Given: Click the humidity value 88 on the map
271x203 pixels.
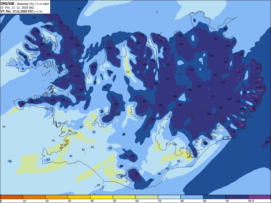Looking at the screenshot, I should pos(111,148).
